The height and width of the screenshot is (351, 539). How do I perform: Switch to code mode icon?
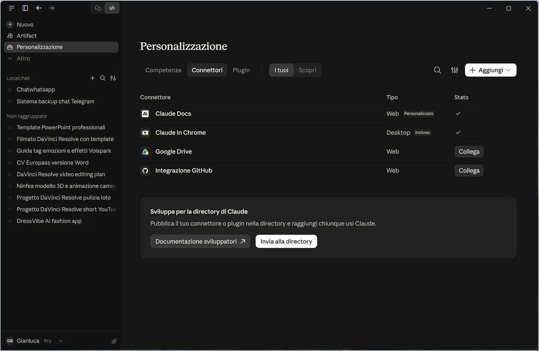(x=112, y=8)
